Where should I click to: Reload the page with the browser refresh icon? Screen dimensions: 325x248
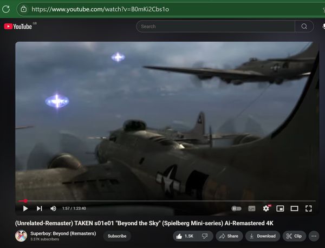pos(6,9)
